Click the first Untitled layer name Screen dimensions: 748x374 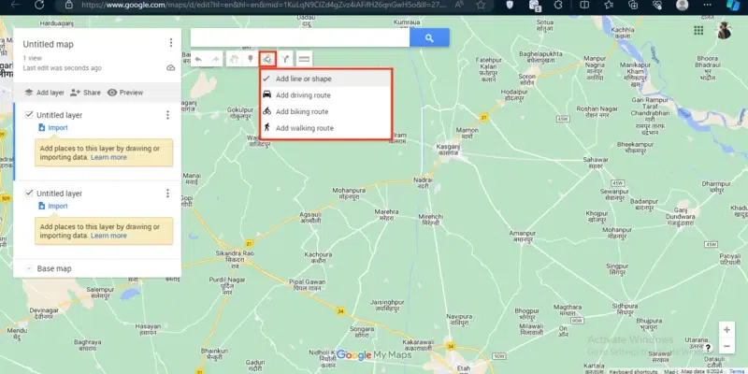(x=59, y=115)
